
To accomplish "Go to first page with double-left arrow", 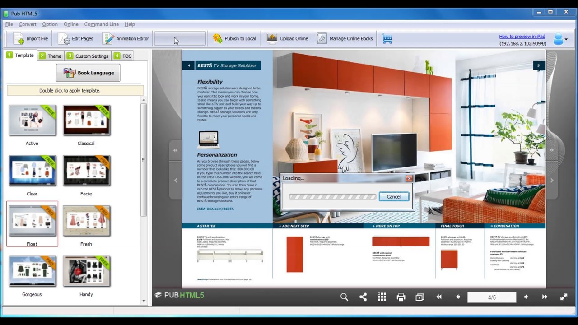I will (438, 297).
